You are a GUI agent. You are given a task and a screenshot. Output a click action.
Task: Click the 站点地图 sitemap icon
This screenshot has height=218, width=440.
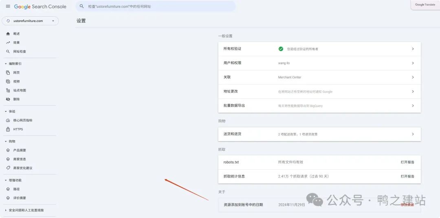point(8,90)
